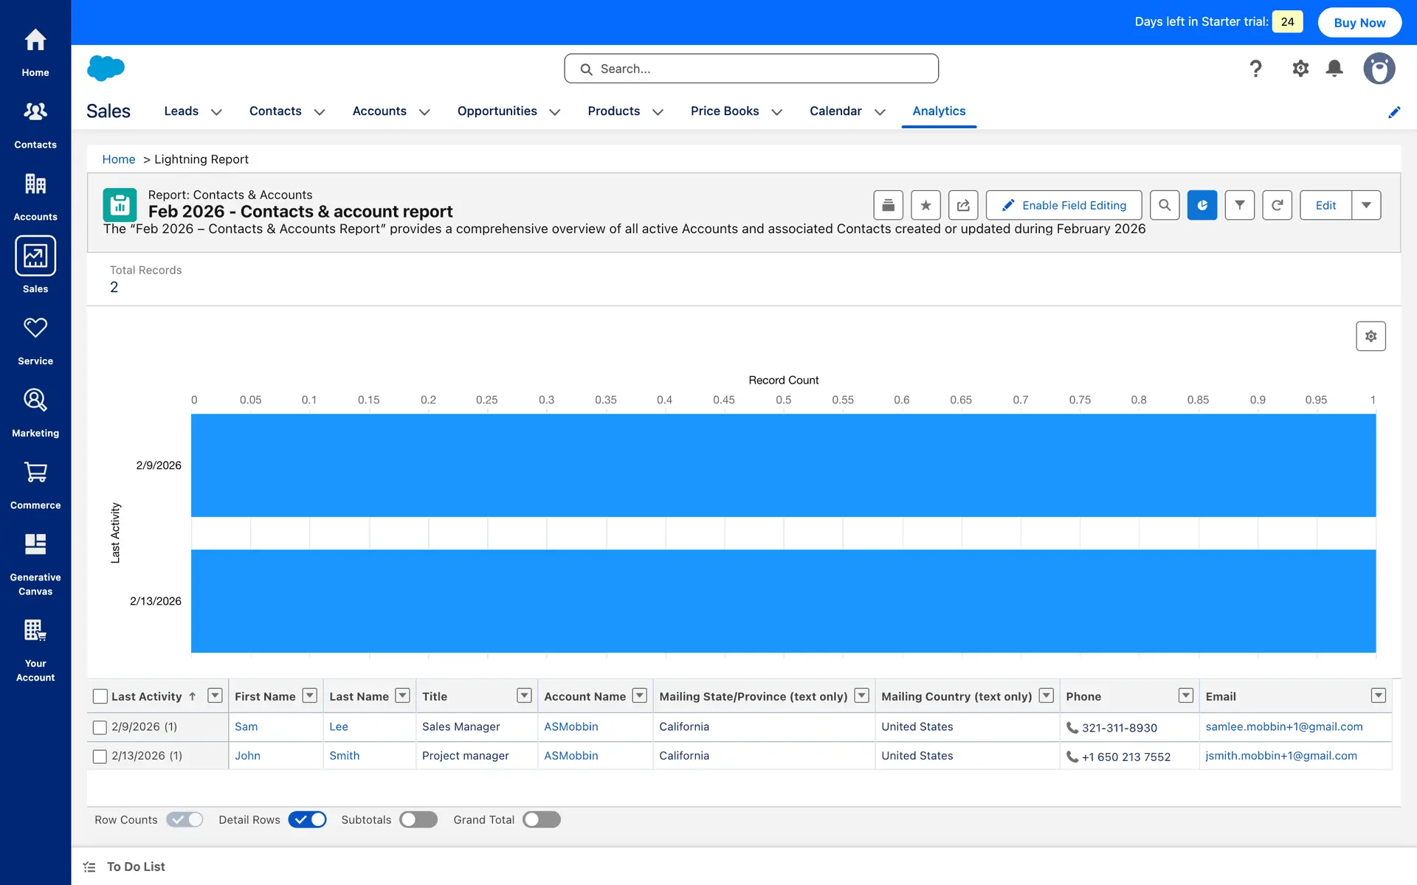Click the toggle chart icon in report toolbar
1417x885 pixels.
coord(1201,205)
